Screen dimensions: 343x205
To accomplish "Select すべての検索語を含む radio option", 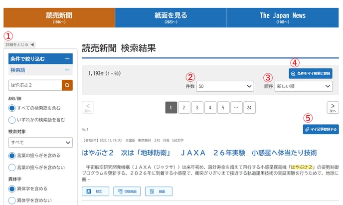I will (x=12, y=108).
